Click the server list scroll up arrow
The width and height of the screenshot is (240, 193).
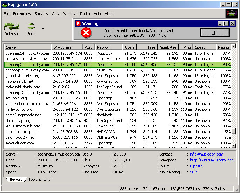(x=234, y=46)
